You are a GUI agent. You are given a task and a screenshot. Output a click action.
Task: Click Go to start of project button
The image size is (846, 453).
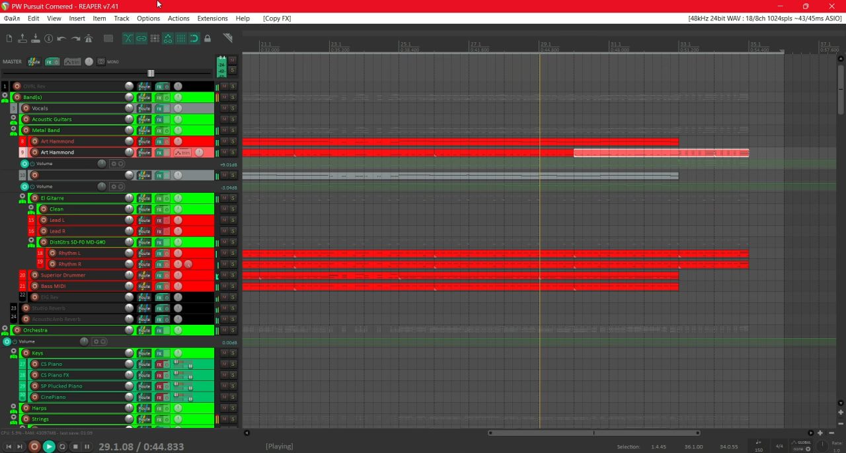(x=9, y=446)
